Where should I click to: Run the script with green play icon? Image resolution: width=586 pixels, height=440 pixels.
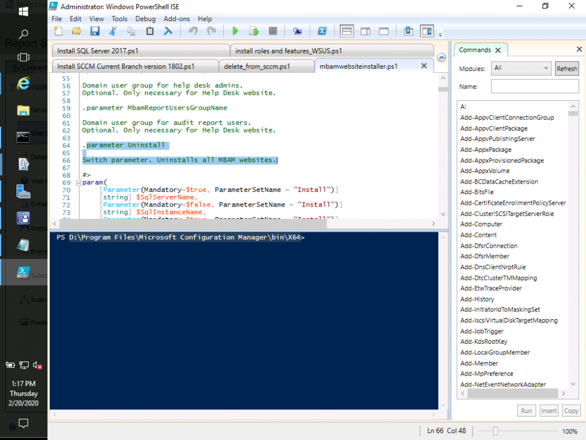pyautogui.click(x=235, y=31)
